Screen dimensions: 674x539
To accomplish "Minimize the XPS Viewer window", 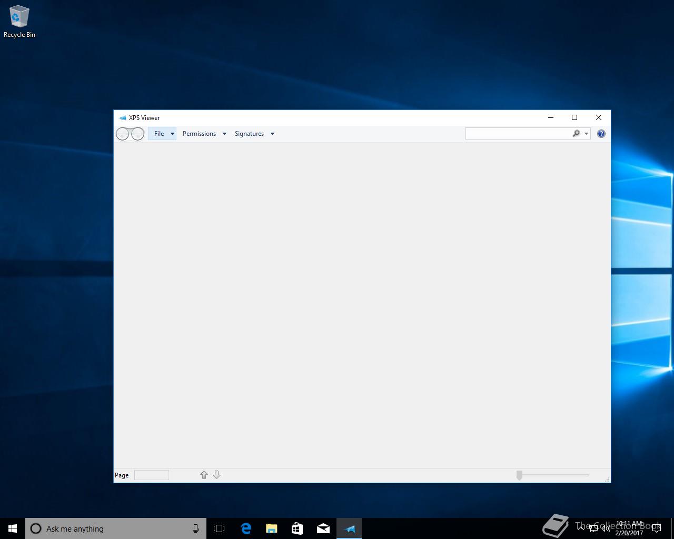I will click(551, 117).
